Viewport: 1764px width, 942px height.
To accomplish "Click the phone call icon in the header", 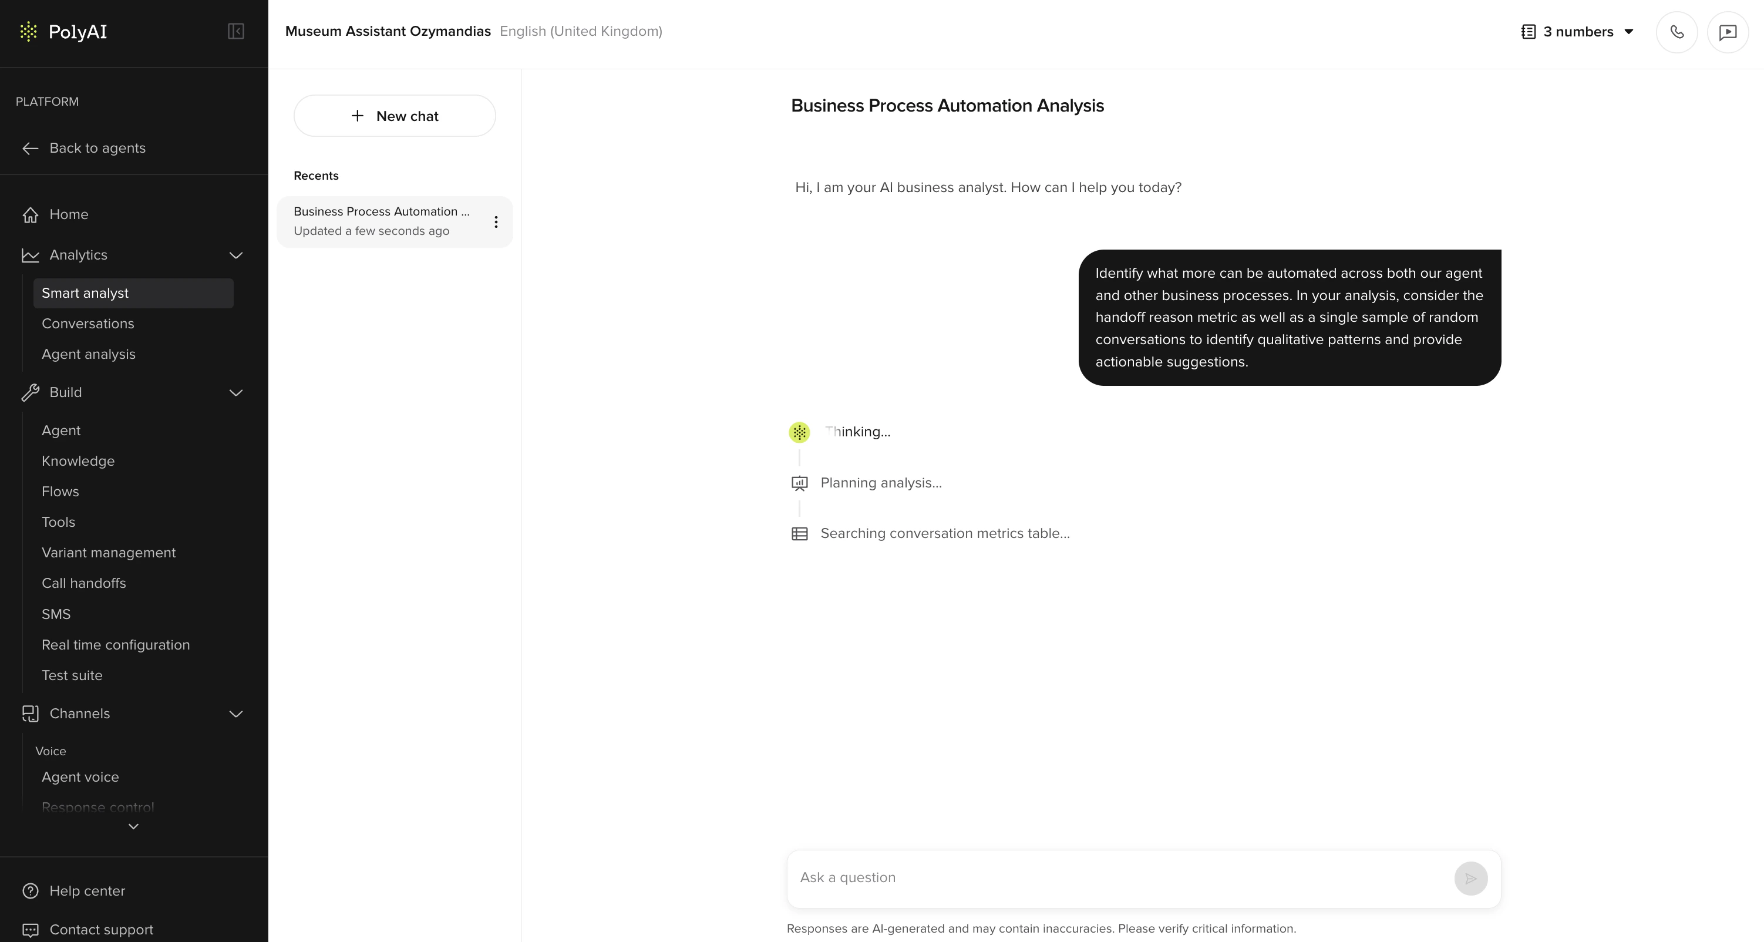I will (x=1677, y=32).
